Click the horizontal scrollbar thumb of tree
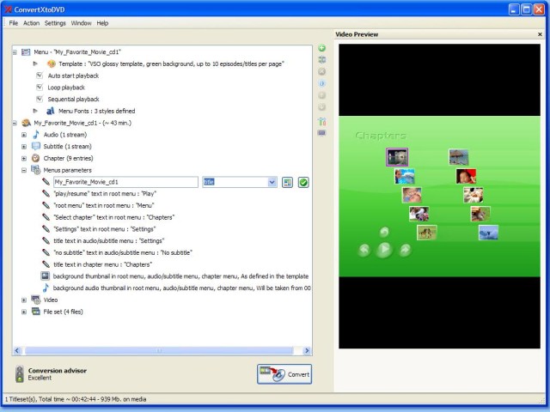Screen dimensions: 550x412 (159, 350)
